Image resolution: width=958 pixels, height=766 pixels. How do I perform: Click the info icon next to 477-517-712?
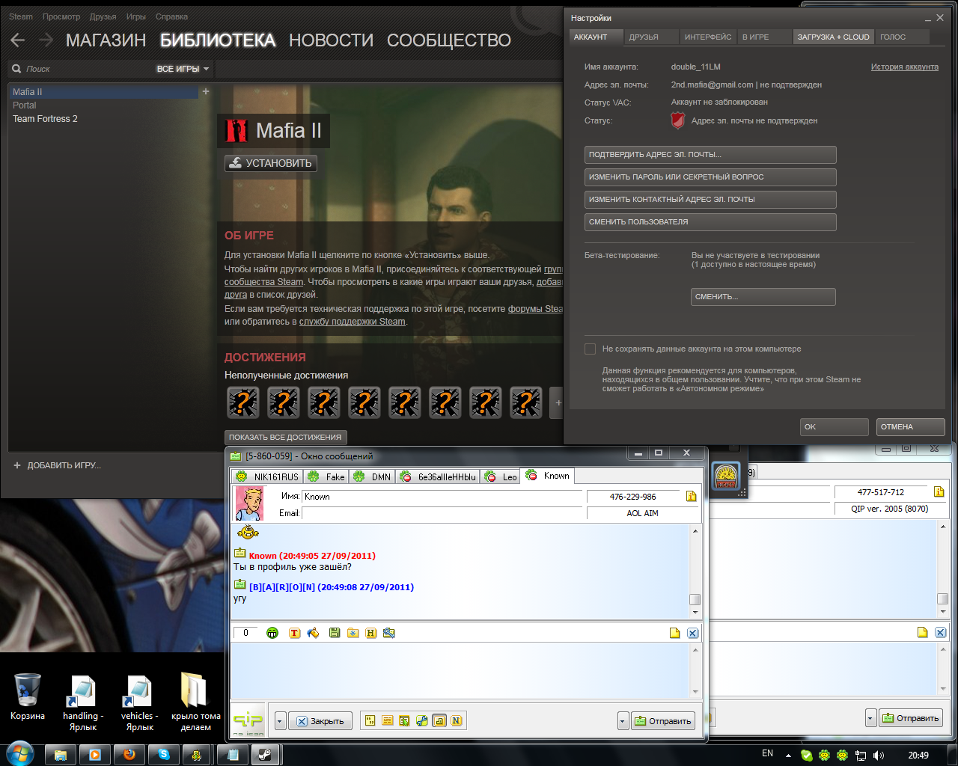pos(939,491)
